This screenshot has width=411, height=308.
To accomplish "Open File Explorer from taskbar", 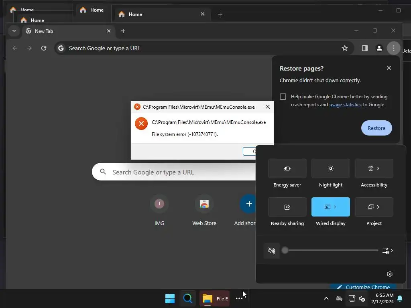I will (x=215, y=298).
